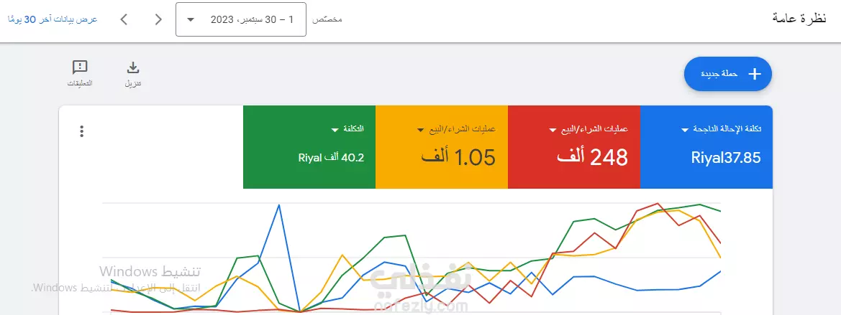Show data for the last 30 days link
Viewport: 841px width, 315px height.
click(x=52, y=19)
